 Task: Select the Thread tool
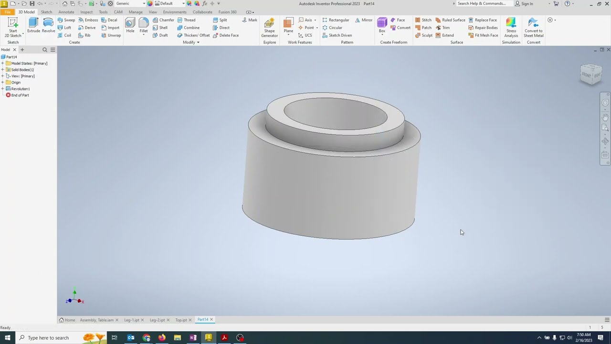pos(186,20)
